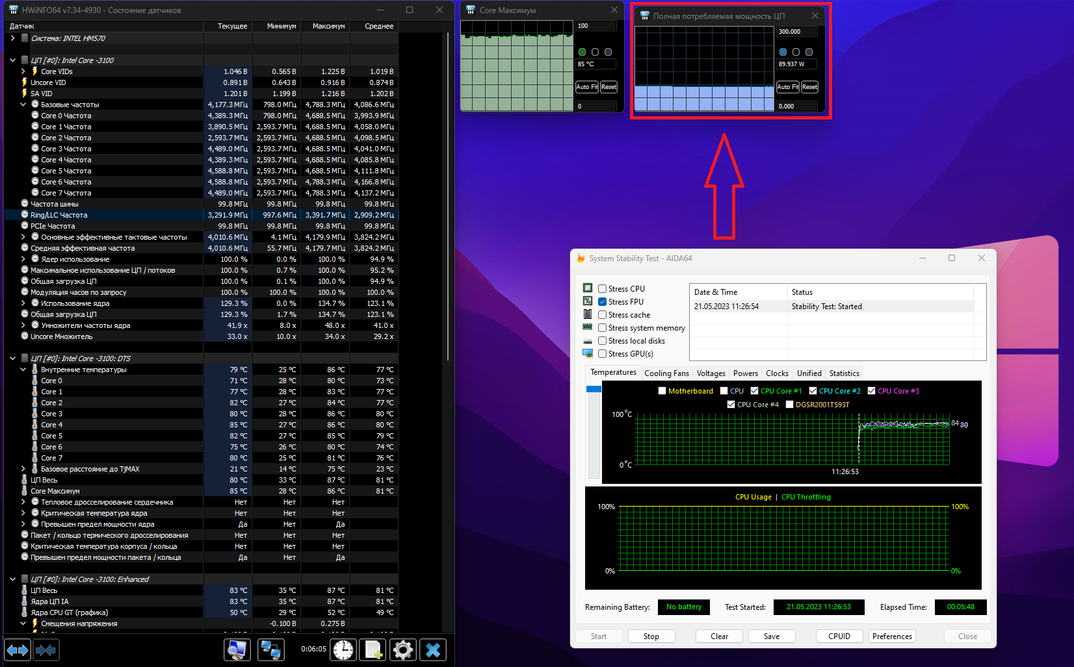The image size is (1074, 667).
Task: Toggle the Motherboard graph checkbox
Action: [662, 391]
